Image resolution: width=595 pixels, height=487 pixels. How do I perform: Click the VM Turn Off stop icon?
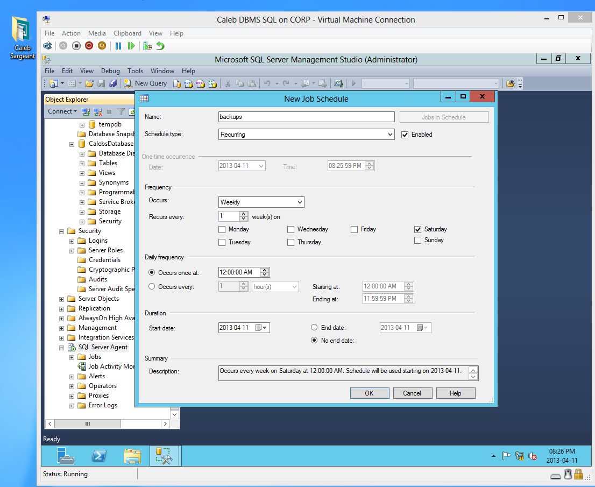(76, 46)
